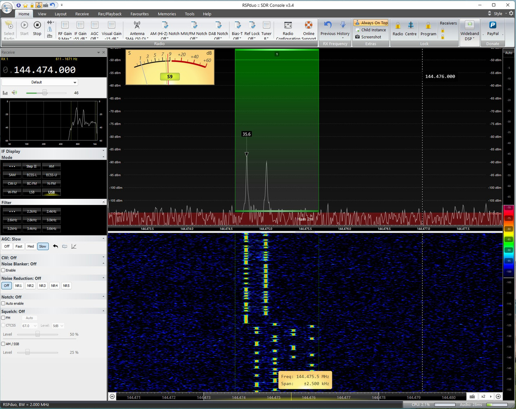
Task: Open a Child Instance
Action: 370,30
